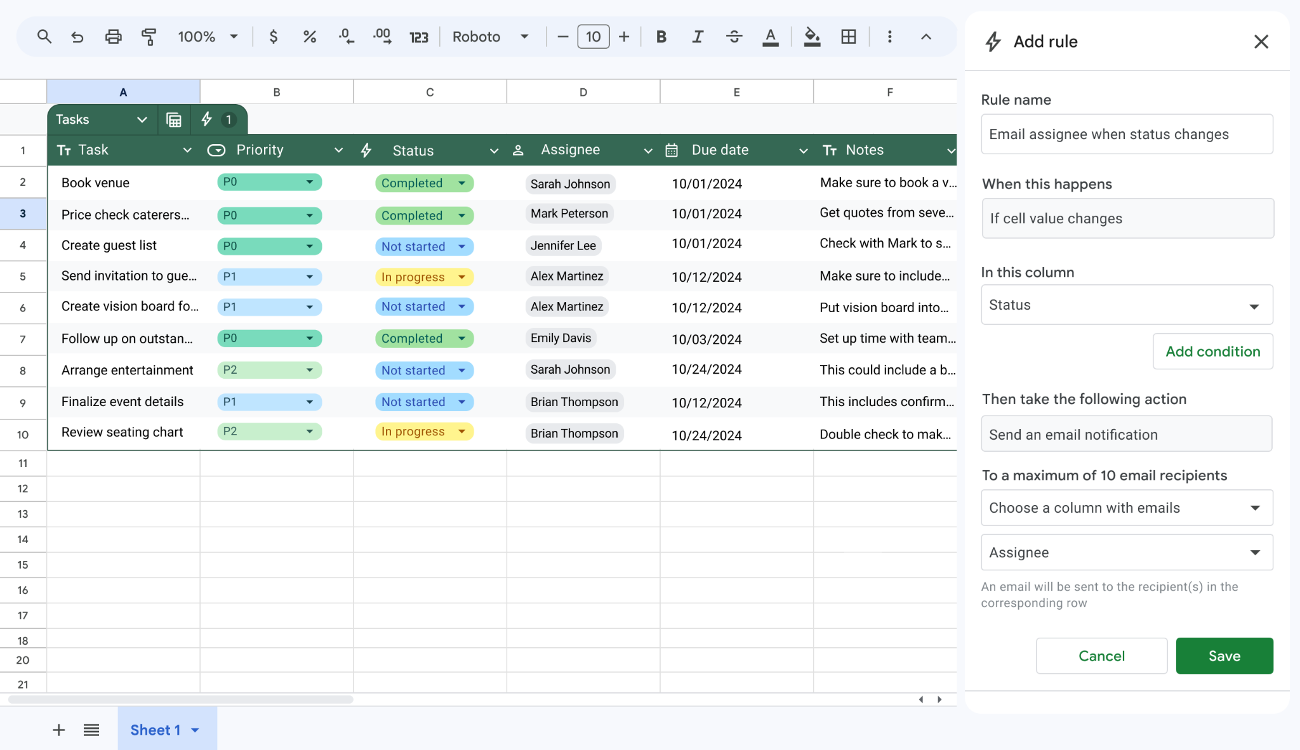Click Cancel button
1300x750 pixels.
point(1101,656)
